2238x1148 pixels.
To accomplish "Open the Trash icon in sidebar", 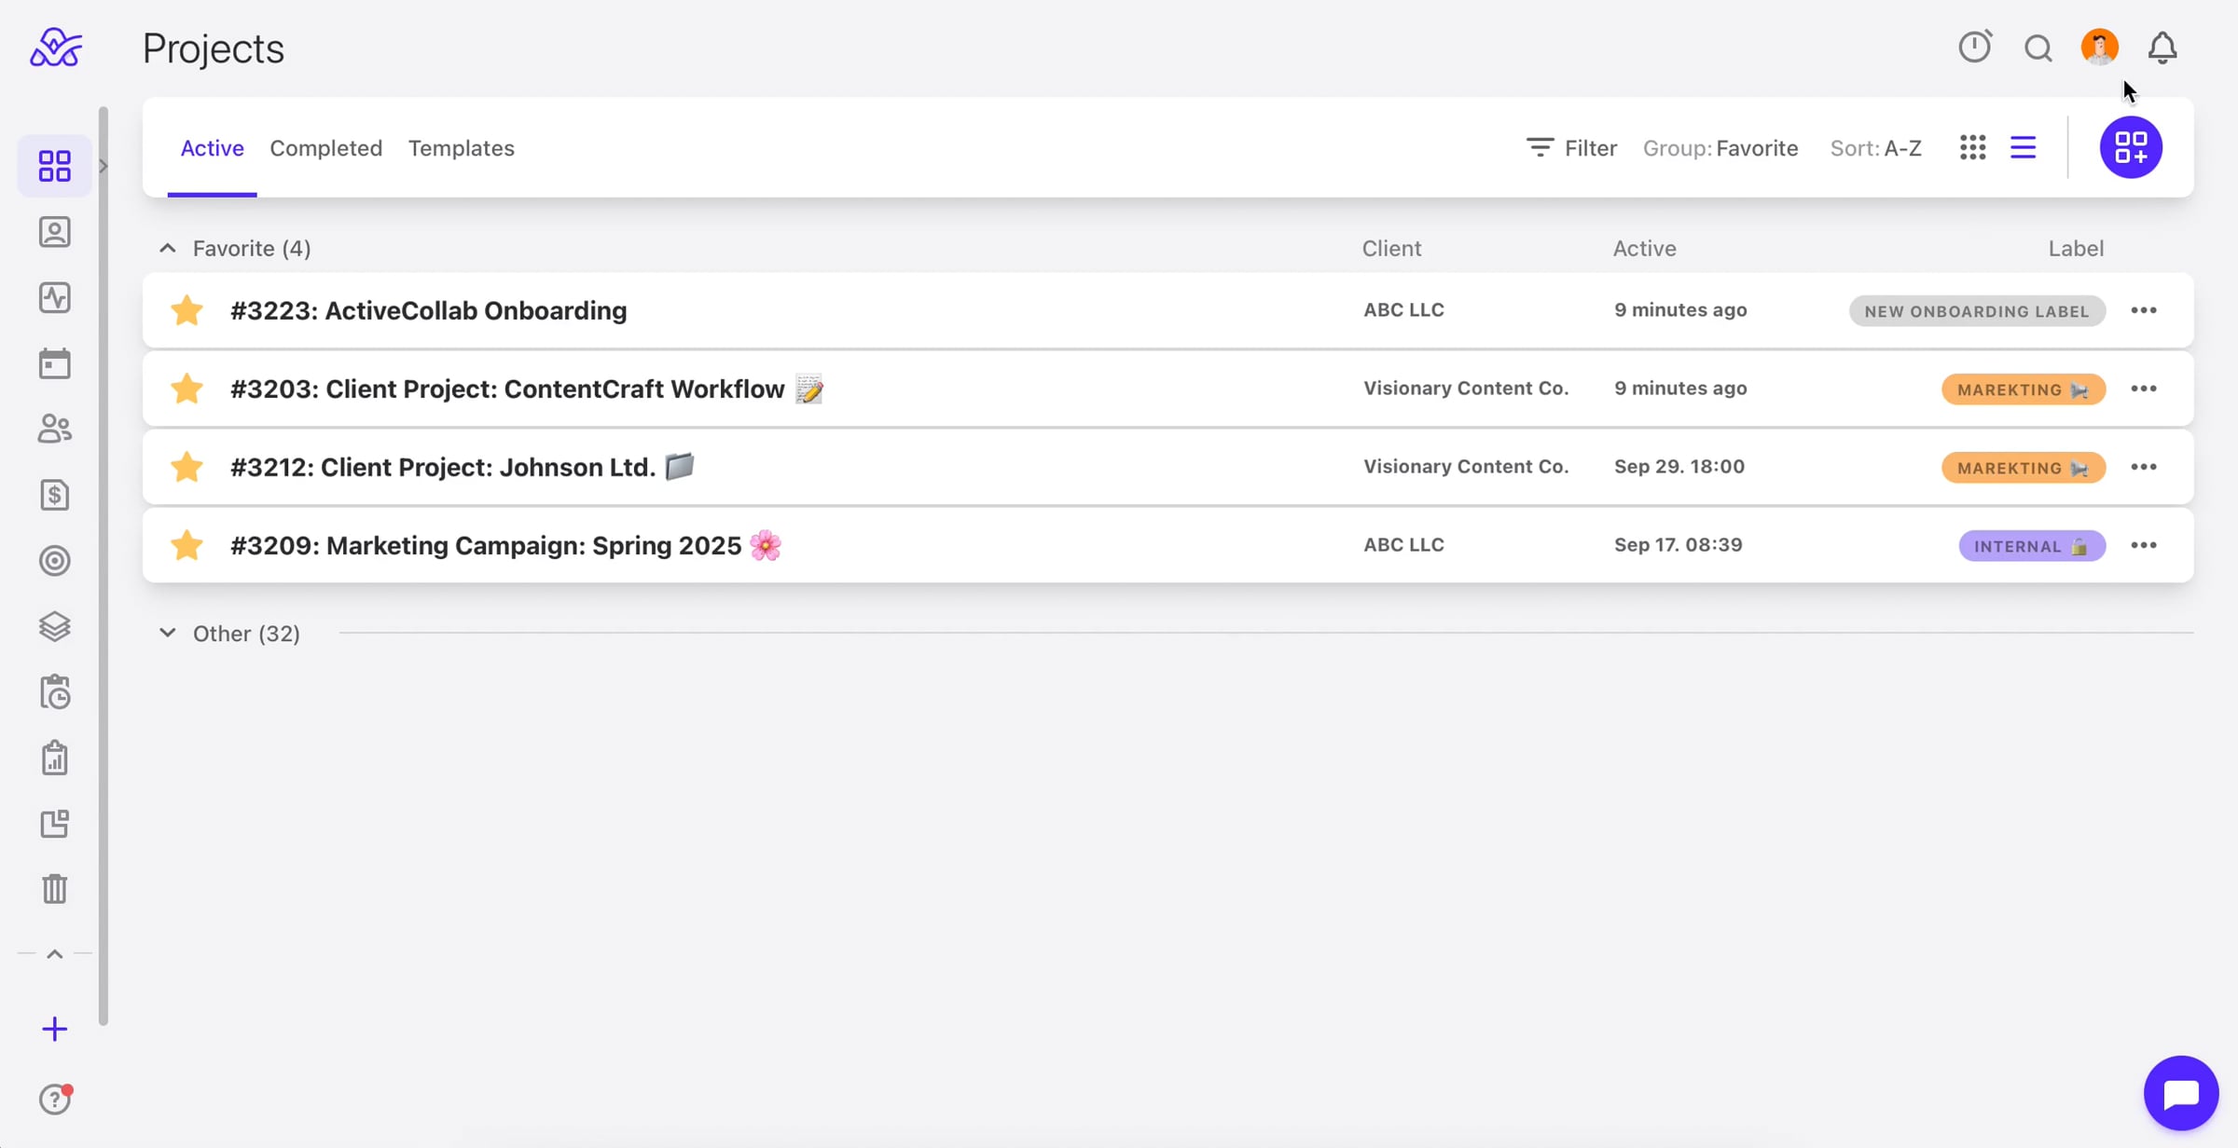I will pyautogui.click(x=55, y=889).
